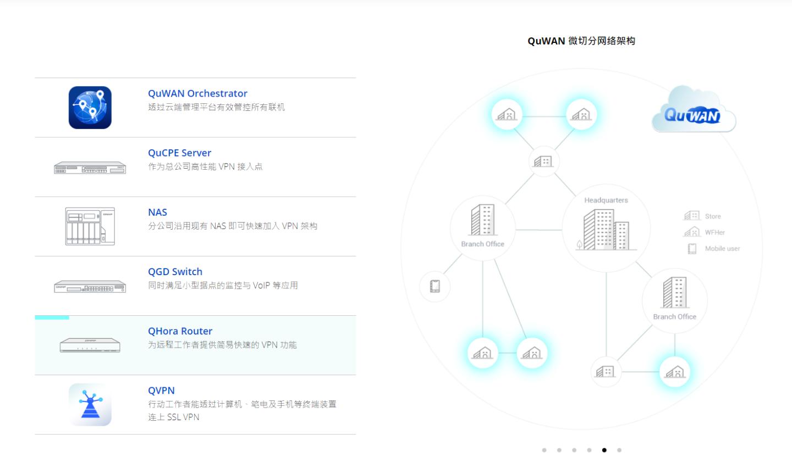Viewport: 792px width, 463px height.
Task: Open the QVPN link
Action: pos(161,390)
